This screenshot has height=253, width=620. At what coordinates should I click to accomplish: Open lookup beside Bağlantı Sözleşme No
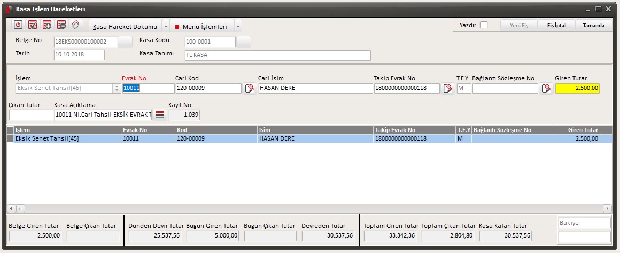[546, 88]
